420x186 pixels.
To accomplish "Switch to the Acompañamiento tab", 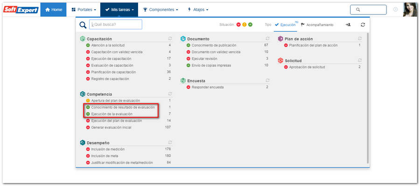I will [x=317, y=25].
